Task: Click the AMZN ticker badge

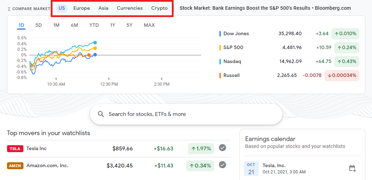Action: pyautogui.click(x=15, y=166)
